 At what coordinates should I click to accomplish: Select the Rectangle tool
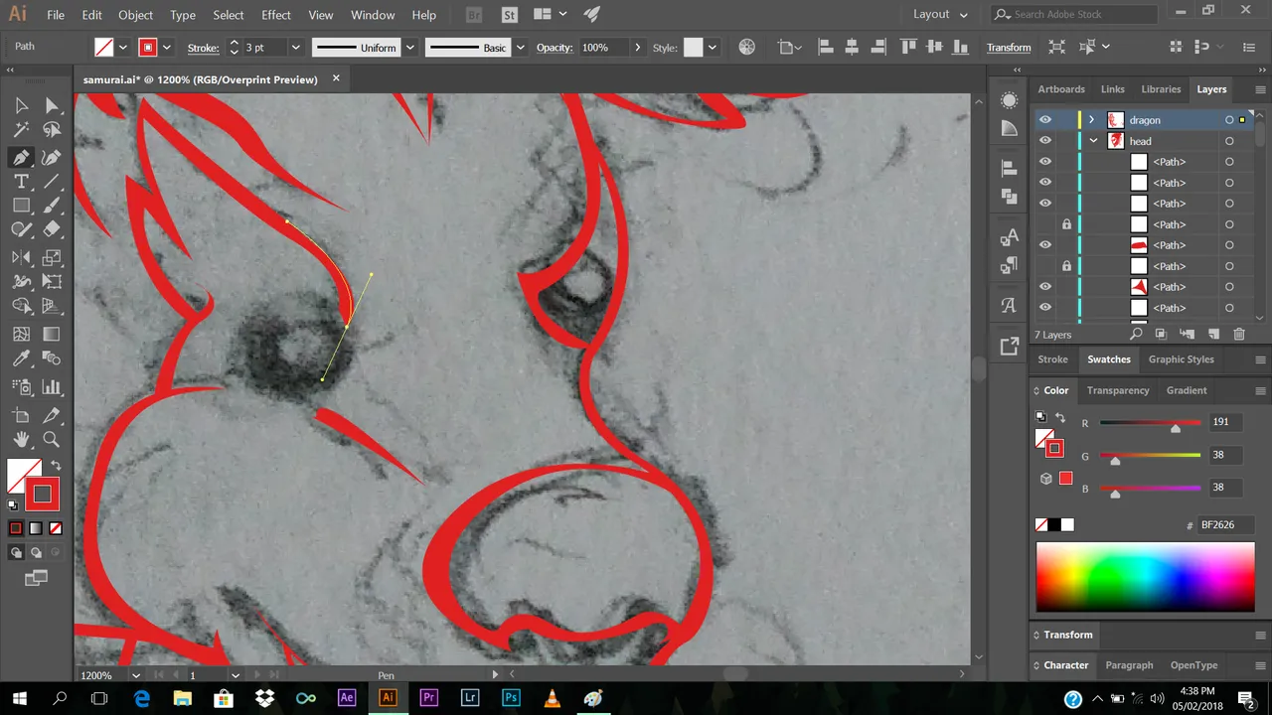(x=21, y=206)
